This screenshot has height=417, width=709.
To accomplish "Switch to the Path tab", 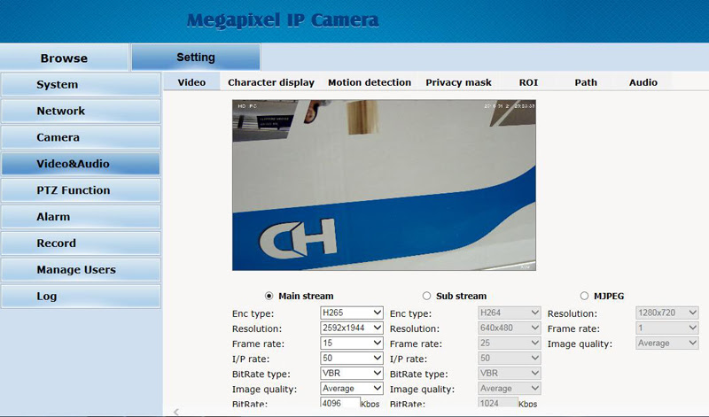I will pyautogui.click(x=586, y=82).
